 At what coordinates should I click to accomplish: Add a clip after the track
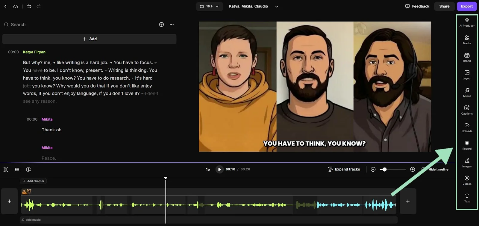click(x=408, y=201)
